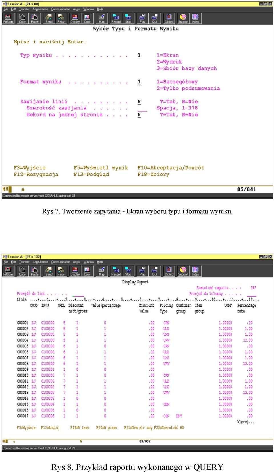Click the Format wyniku value field
274x472 pixels.
pyautogui.click(x=139, y=82)
